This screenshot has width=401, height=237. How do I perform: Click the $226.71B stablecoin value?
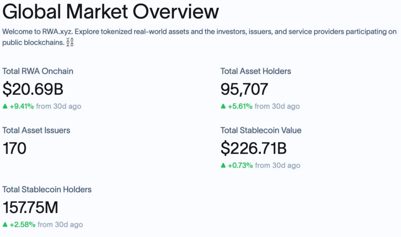coord(254,148)
